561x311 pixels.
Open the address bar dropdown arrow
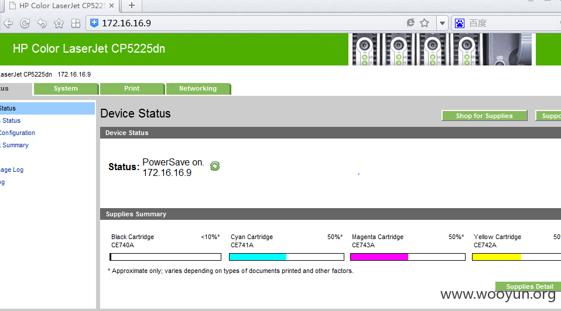click(442, 23)
